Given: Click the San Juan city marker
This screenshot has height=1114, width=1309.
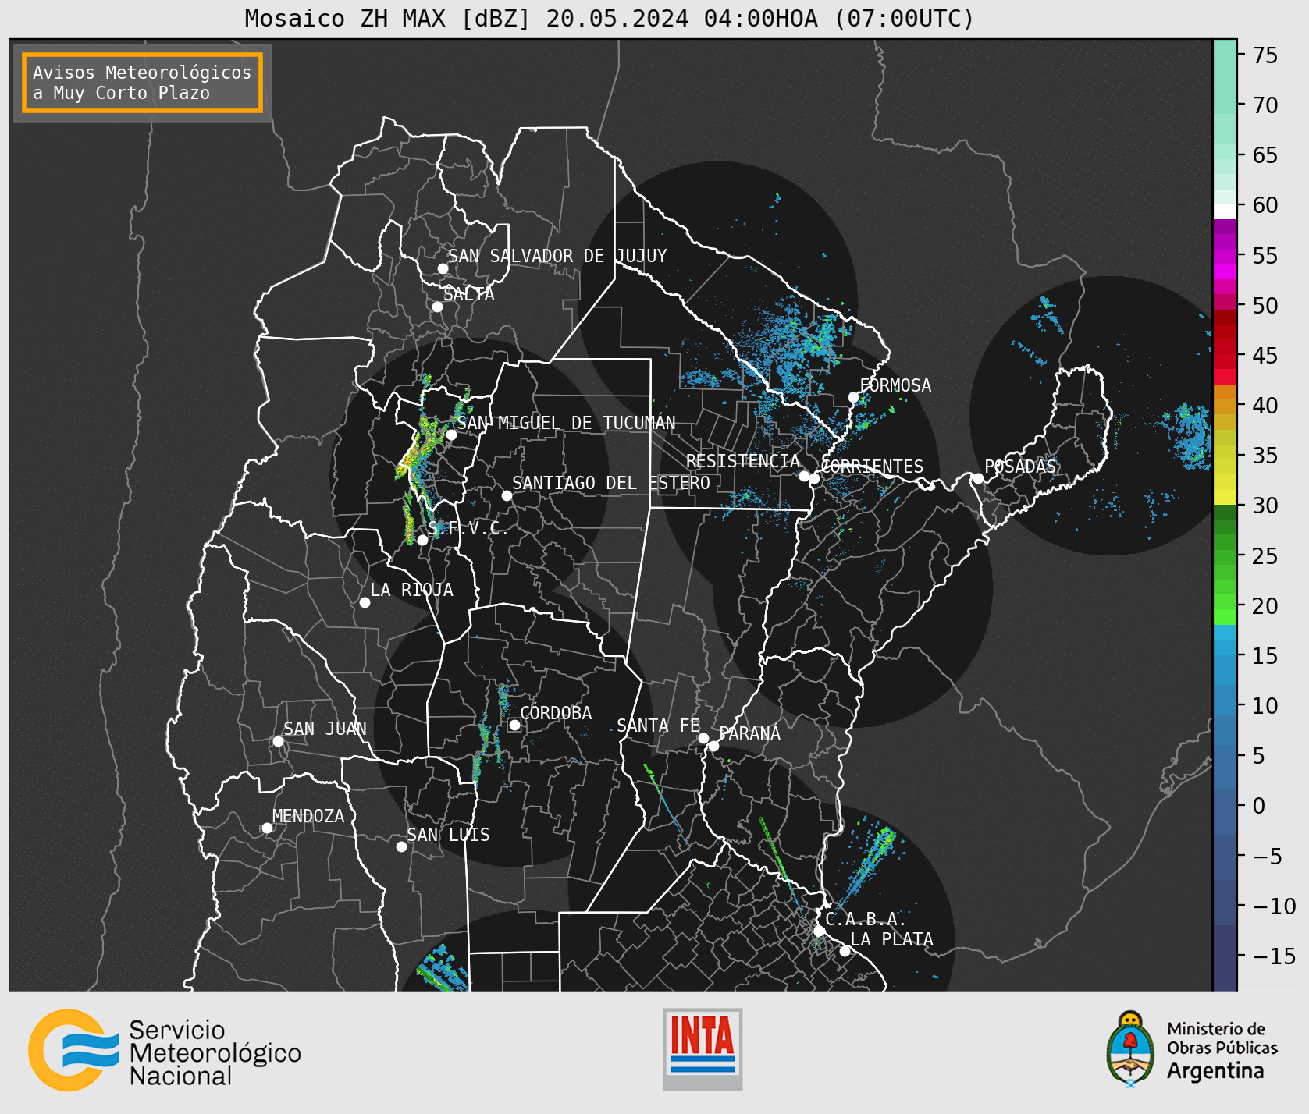Looking at the screenshot, I should 278,741.
